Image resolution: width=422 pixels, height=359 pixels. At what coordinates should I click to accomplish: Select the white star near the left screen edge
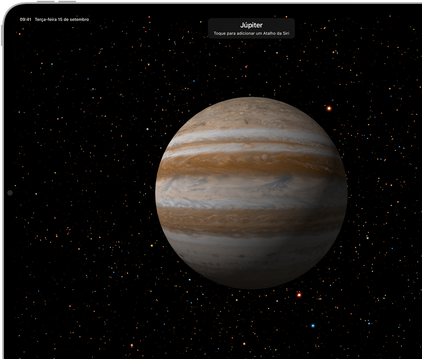coord(36,194)
